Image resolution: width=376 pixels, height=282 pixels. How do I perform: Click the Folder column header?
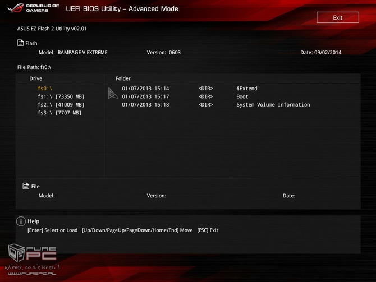pos(123,78)
